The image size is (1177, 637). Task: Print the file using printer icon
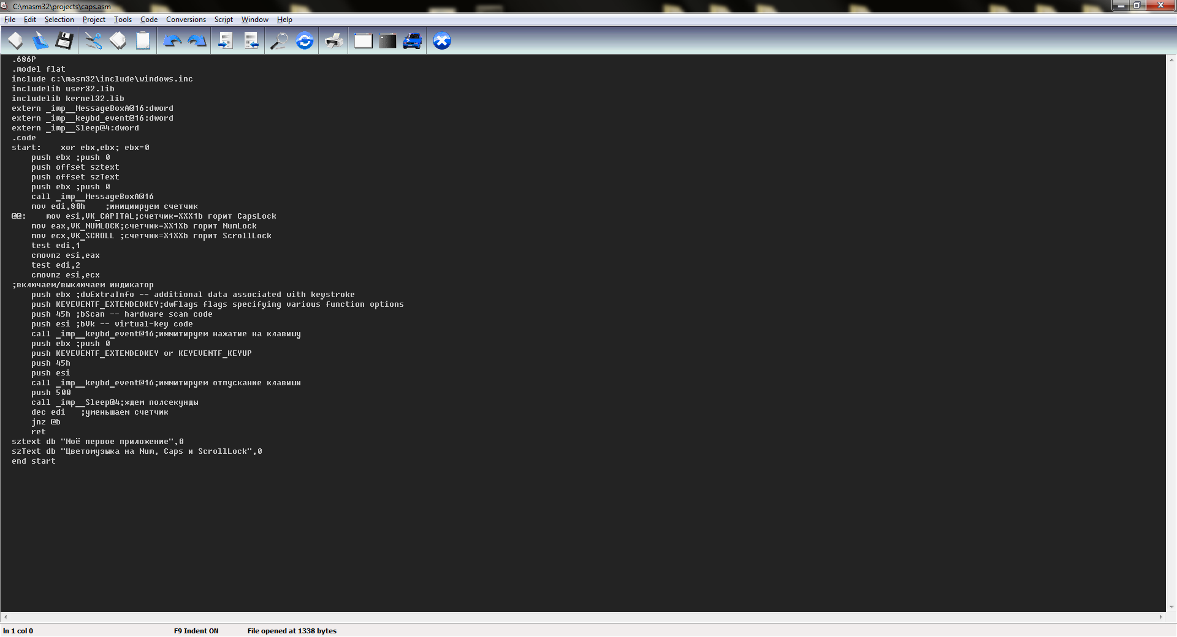333,41
